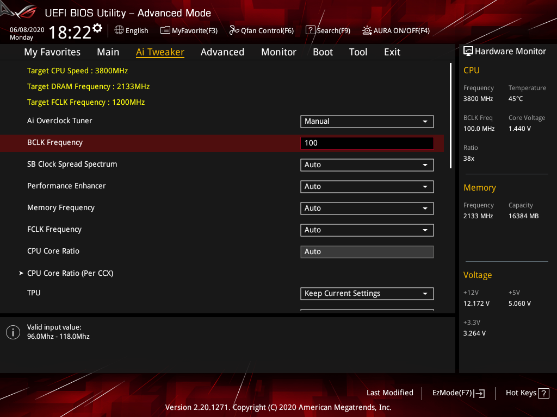Click the Ratio 38x value
Image resolution: width=557 pixels, height=417 pixels.
click(468, 159)
